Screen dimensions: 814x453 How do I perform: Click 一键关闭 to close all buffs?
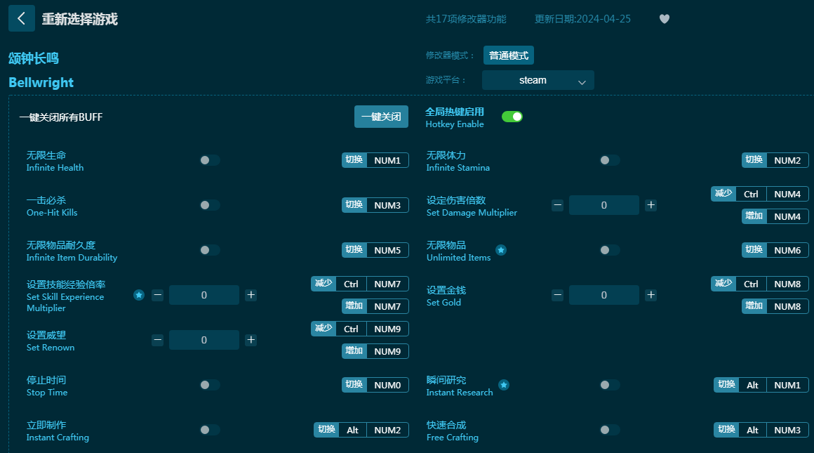click(381, 117)
